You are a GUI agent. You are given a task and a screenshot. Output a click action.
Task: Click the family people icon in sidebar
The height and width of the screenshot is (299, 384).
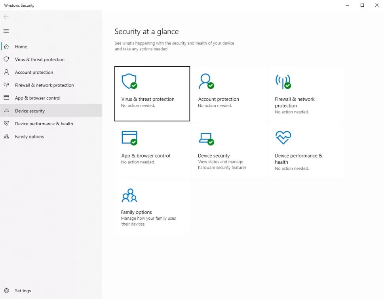pyautogui.click(x=6, y=136)
